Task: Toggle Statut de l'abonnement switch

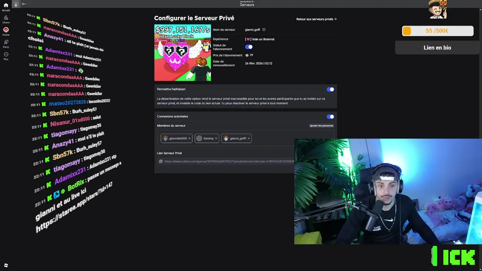Action: 249,47
